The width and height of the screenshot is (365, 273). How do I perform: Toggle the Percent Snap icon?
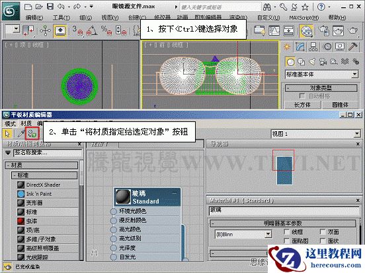[x=106, y=30]
